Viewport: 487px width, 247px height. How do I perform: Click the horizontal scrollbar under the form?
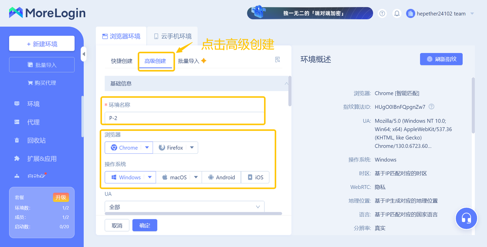click(193, 214)
